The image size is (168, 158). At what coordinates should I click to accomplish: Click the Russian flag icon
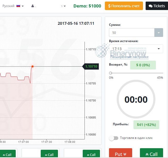pyautogui.click(x=18, y=6)
